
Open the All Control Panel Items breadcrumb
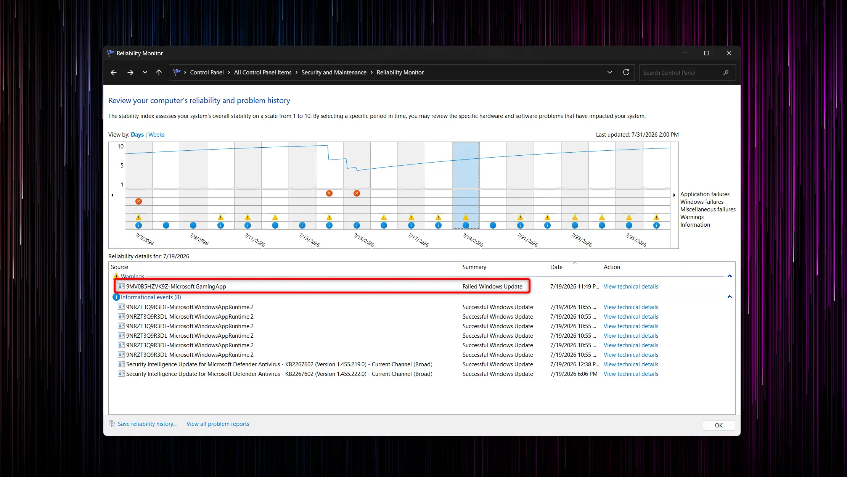pyautogui.click(x=262, y=73)
